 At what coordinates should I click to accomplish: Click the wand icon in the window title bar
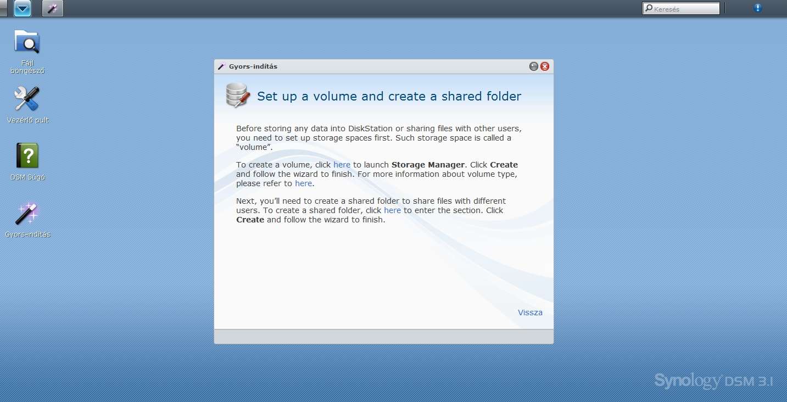221,66
